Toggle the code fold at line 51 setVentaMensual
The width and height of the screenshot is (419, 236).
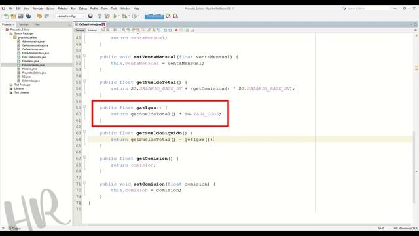[84, 56]
